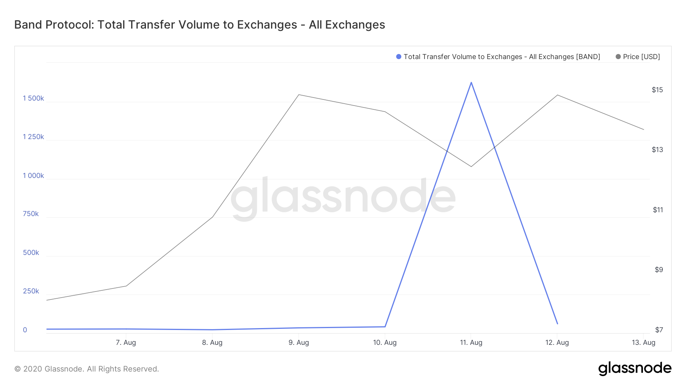Screen dimensions: 686x386
Task: Click the Glassnode logo at bottom right
Action: (x=635, y=368)
